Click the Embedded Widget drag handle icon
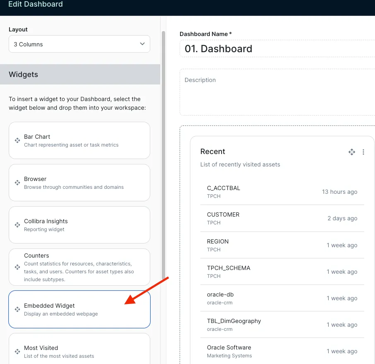This screenshot has height=364, width=375. (17, 309)
